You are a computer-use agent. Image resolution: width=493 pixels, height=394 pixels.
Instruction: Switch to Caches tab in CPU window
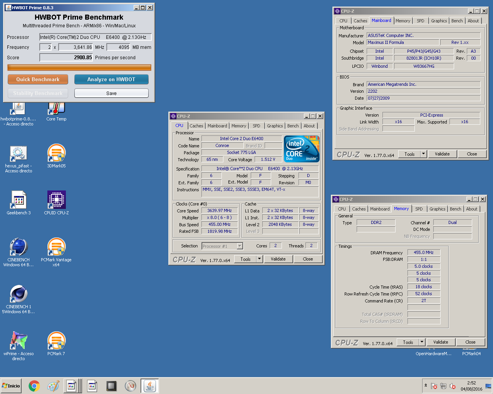click(196, 126)
